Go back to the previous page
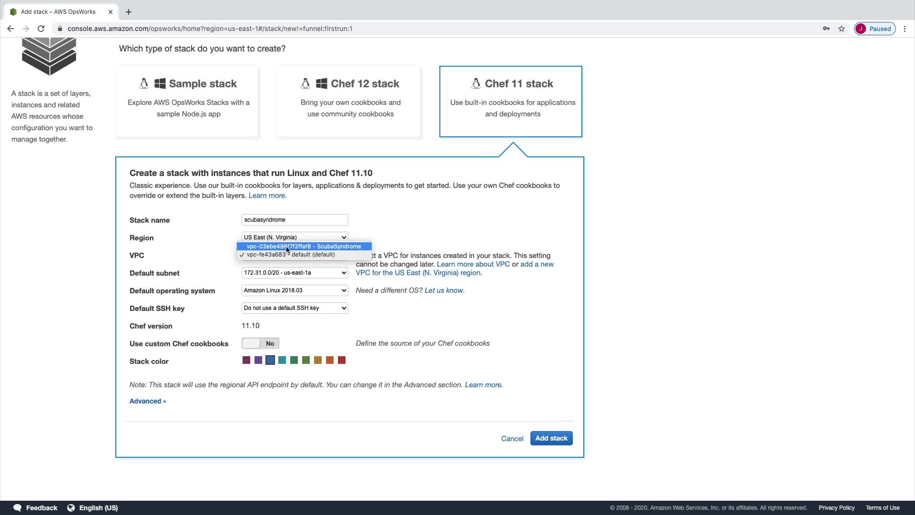This screenshot has height=515, width=915. 10,28
